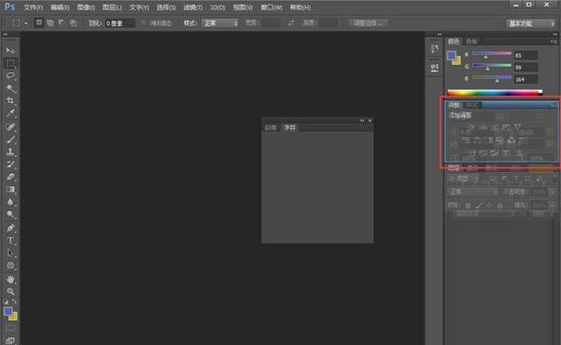Select the Lasso tool
This screenshot has height=345, width=561.
click(x=10, y=76)
